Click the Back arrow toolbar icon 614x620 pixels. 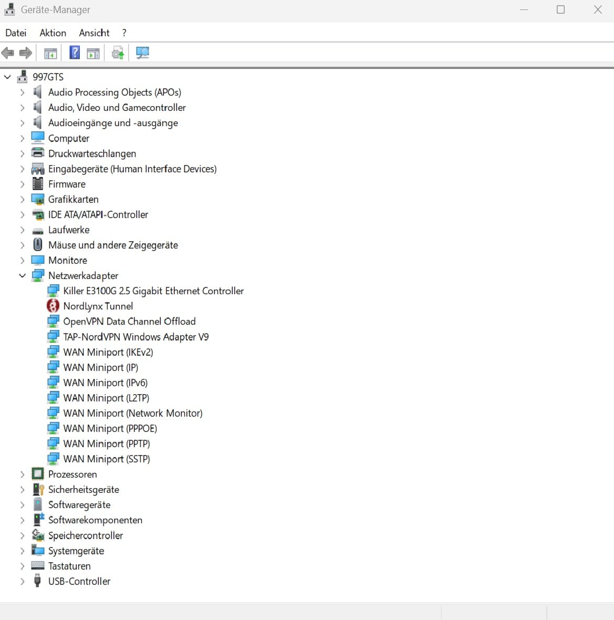pos(8,53)
